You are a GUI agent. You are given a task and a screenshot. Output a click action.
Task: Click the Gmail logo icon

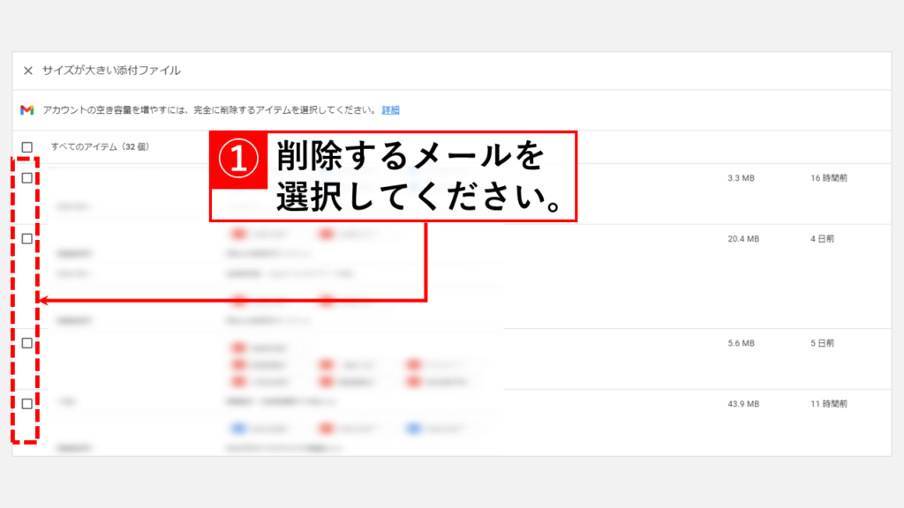(27, 110)
